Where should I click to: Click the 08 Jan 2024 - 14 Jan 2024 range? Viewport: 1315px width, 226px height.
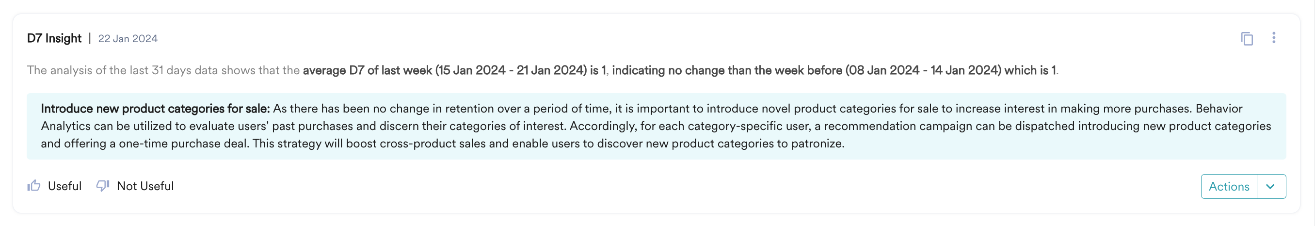[x=922, y=70]
